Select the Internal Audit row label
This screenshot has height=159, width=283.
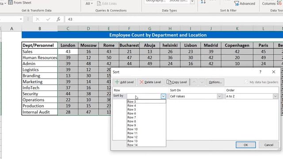40,112
